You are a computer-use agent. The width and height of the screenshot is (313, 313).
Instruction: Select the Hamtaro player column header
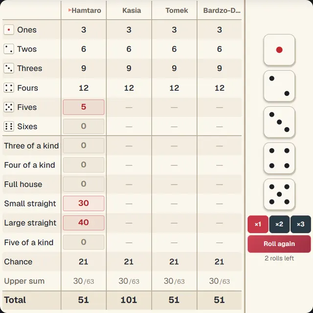[x=85, y=10]
